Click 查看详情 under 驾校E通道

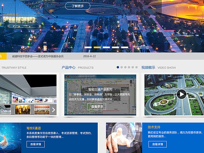[x=36, y=144]
